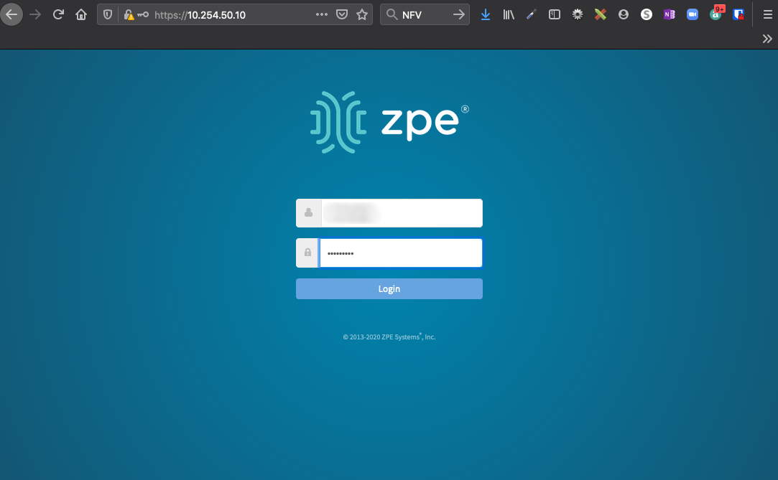
Task: Go back to the previous page
Action: click(11, 14)
